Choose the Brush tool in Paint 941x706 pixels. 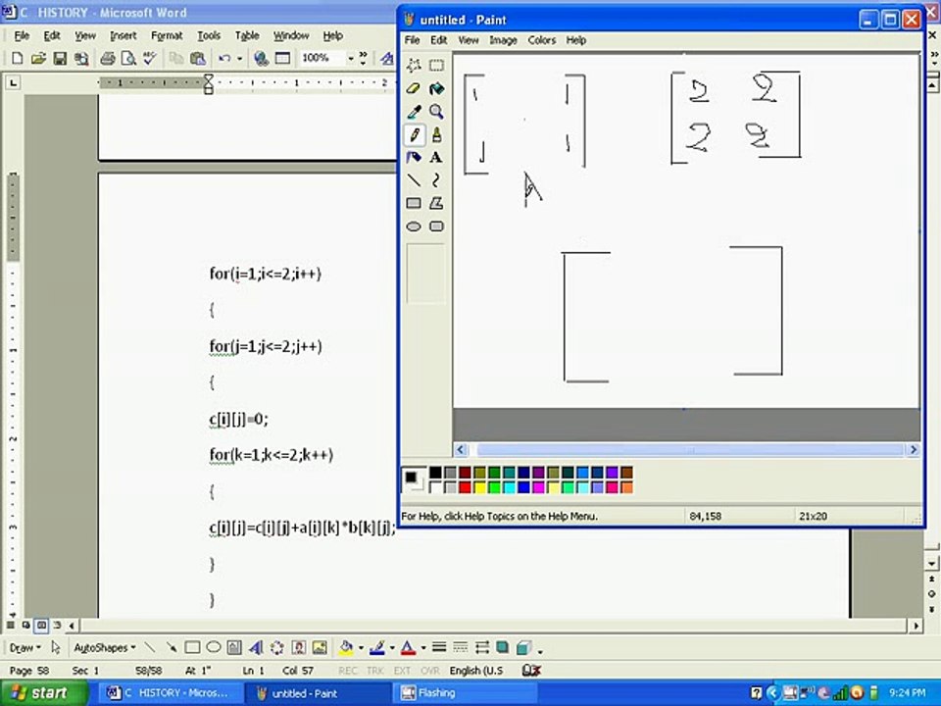[x=436, y=134]
